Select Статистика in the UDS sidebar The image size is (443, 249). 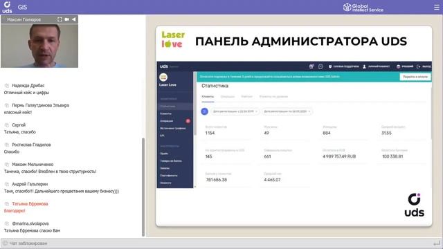(168, 107)
